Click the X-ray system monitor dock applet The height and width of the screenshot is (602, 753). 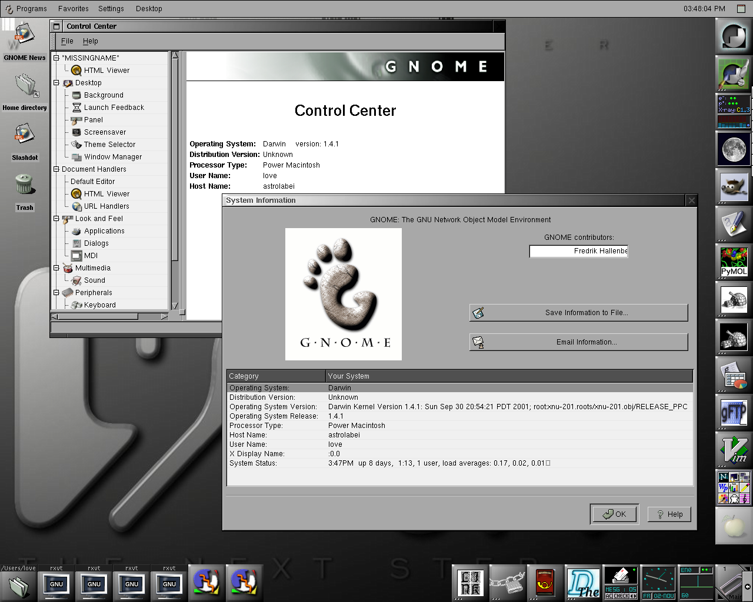click(x=734, y=111)
